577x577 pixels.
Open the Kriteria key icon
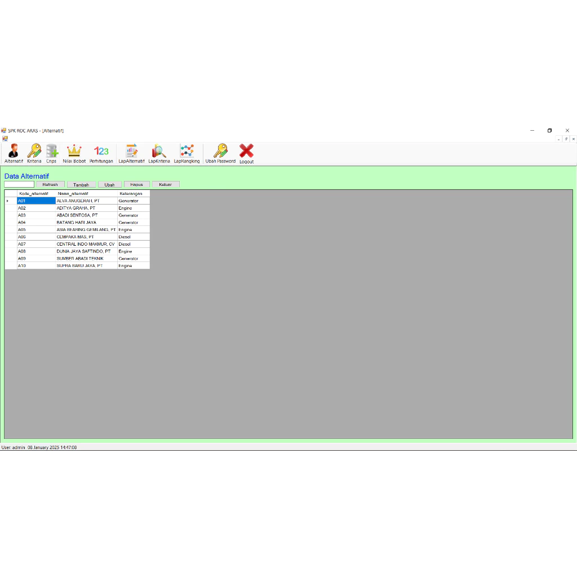[34, 153]
